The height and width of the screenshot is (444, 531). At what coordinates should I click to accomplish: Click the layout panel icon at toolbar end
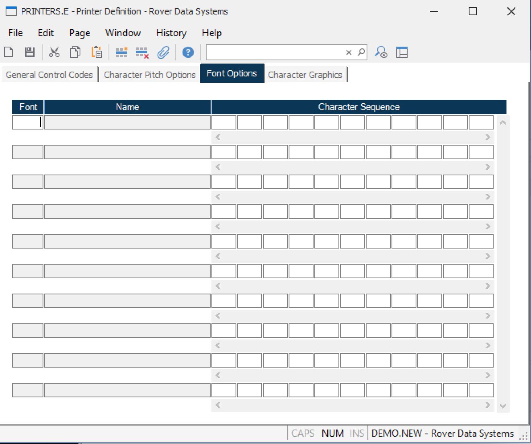402,52
